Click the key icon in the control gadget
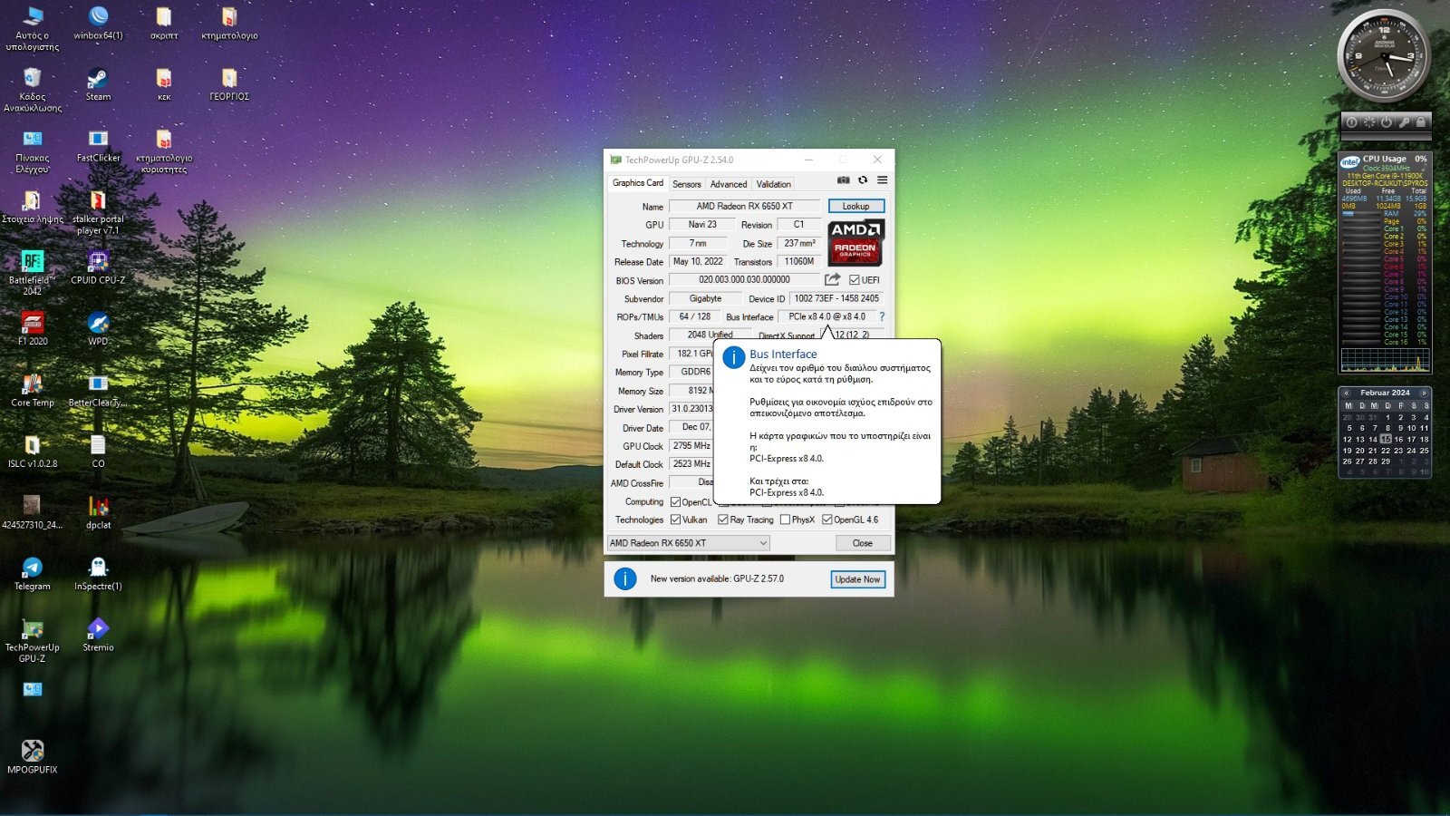Viewport: 1450px width, 816px height. click(1404, 121)
